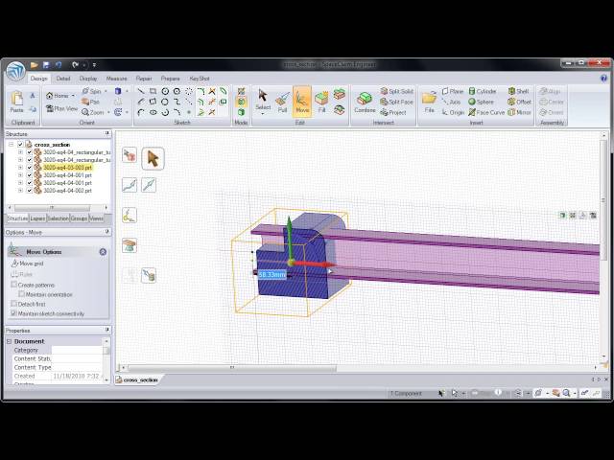Open the Help question mark icon
Screen dimensions: 614x460
(603, 79)
